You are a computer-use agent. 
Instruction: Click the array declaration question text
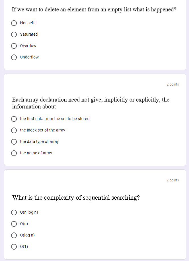tap(91, 103)
